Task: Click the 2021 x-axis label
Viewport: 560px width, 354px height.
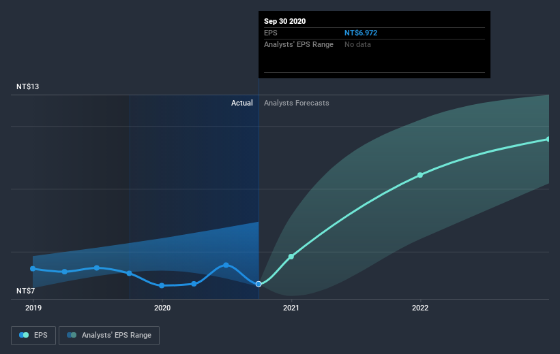Action: (x=291, y=308)
